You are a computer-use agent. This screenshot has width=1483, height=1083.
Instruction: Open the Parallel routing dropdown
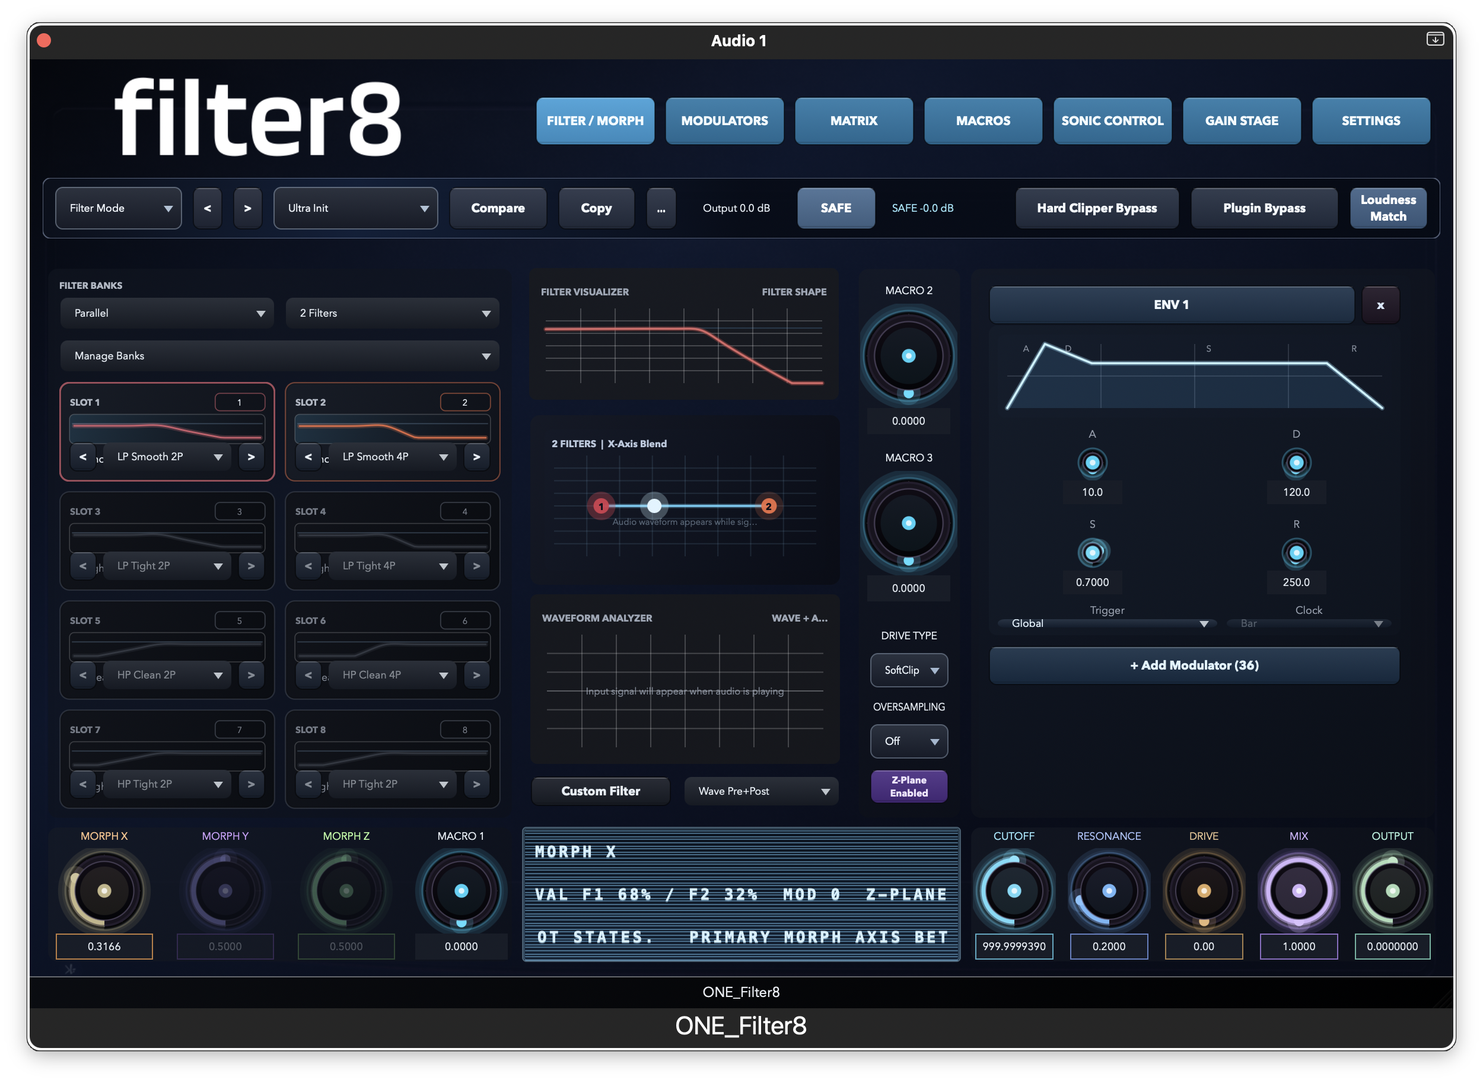[x=167, y=313]
